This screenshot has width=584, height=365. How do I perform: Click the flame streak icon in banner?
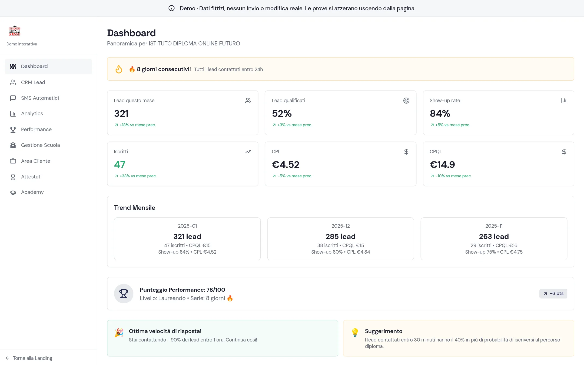[x=119, y=69]
